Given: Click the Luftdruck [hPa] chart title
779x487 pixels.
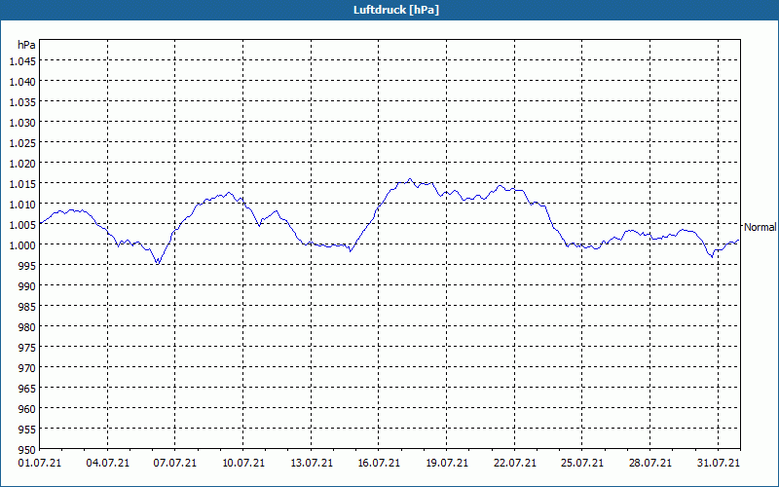Looking at the screenshot, I should (x=396, y=10).
